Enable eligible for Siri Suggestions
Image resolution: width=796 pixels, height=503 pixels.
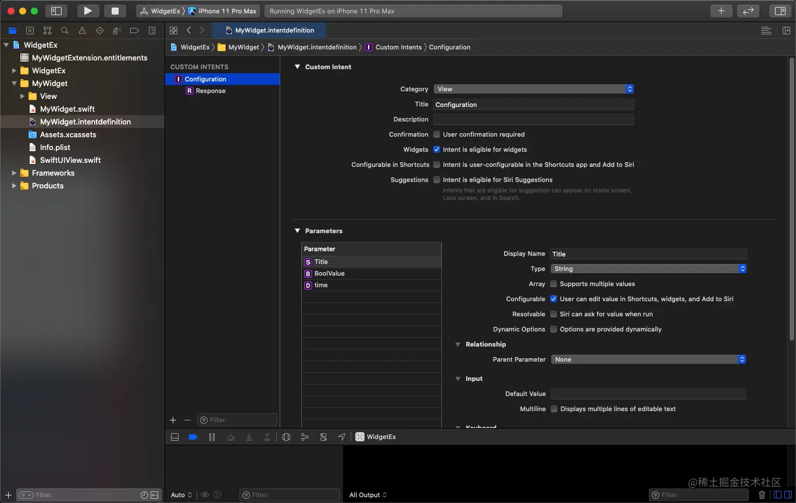click(437, 180)
